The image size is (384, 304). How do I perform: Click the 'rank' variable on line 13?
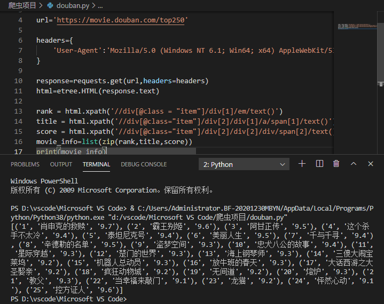tap(44, 111)
